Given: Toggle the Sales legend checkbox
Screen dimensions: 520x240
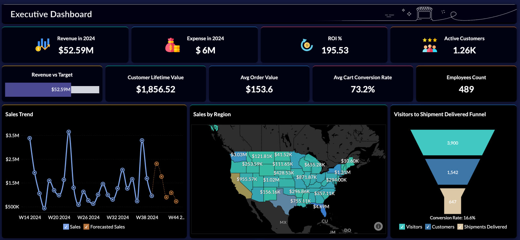Looking at the screenshot, I should click(x=66, y=227).
